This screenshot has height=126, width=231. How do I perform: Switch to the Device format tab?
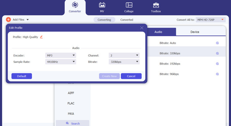coord(195,32)
